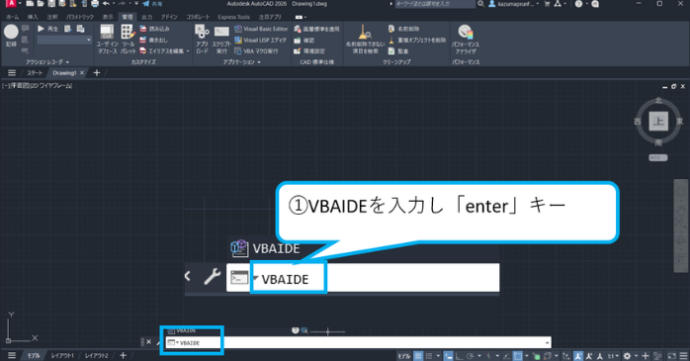
Task: Open the WCS dropdown under the ViewCube
Action: 658,157
